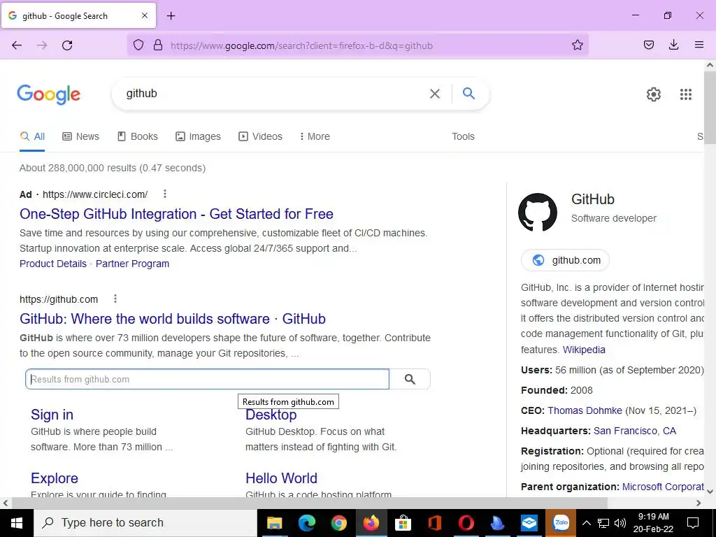The width and height of the screenshot is (716, 537).
Task: Open the Tools search filters
Action: click(x=463, y=136)
